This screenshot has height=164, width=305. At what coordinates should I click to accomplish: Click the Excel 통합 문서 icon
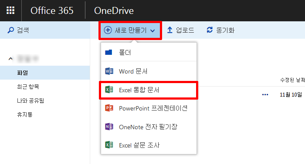pyautogui.click(x=109, y=90)
